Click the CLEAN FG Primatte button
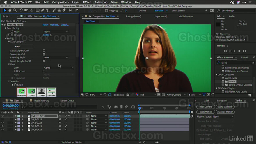 (42, 92)
